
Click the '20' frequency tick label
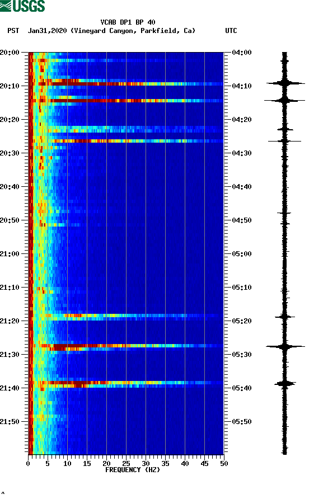pyautogui.click(x=106, y=464)
